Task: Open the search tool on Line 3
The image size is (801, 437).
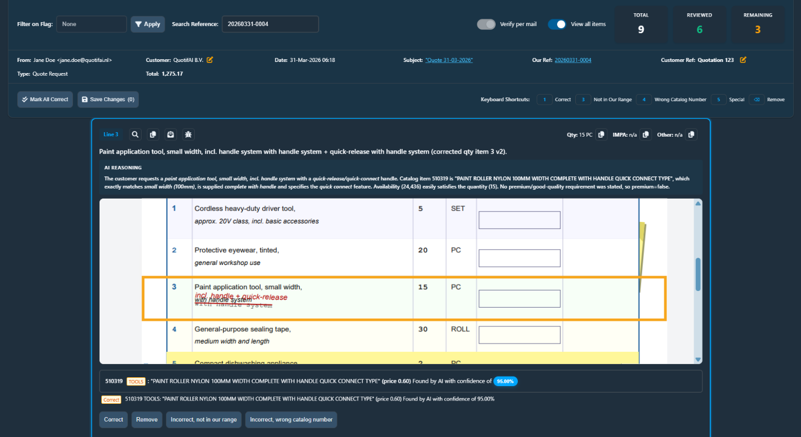Action: click(135, 134)
